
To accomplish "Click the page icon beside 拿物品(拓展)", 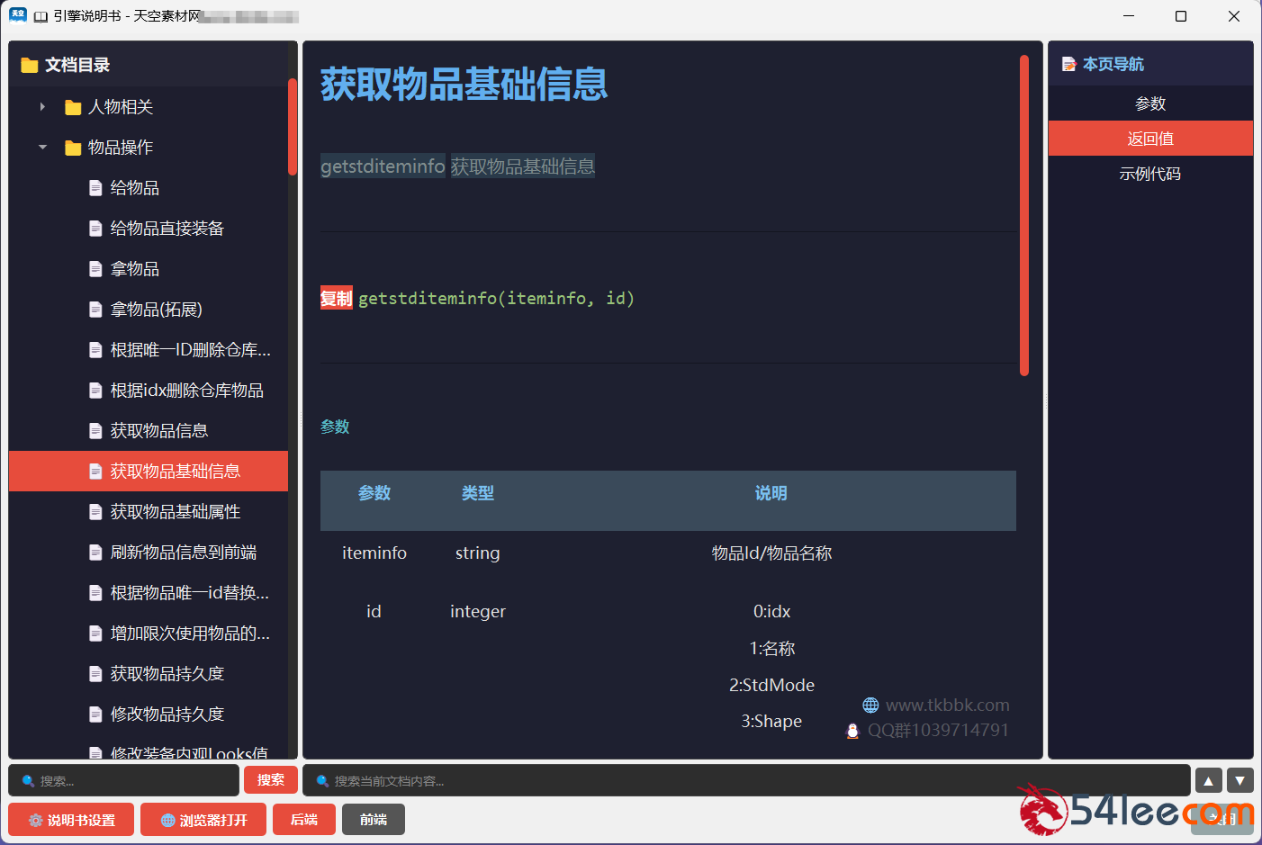I will [95, 310].
